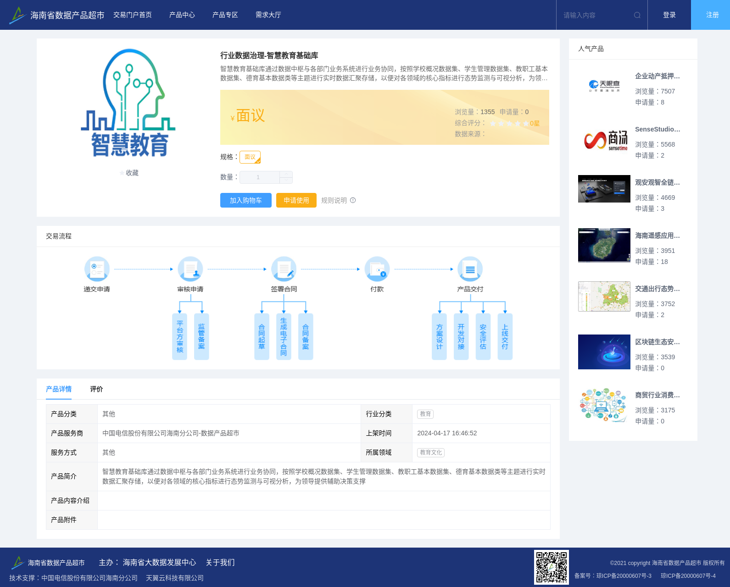
Task: Open the 天眼查 product thumbnail
Action: pyautogui.click(x=604, y=86)
